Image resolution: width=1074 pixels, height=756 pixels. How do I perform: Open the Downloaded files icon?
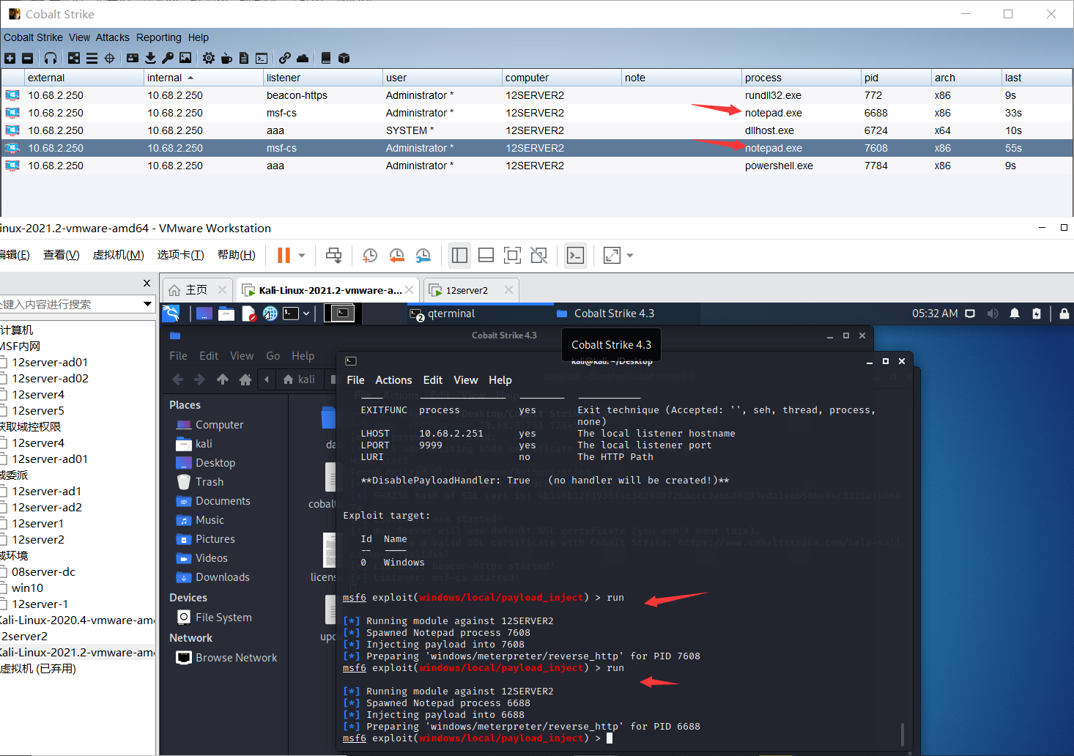click(x=150, y=58)
